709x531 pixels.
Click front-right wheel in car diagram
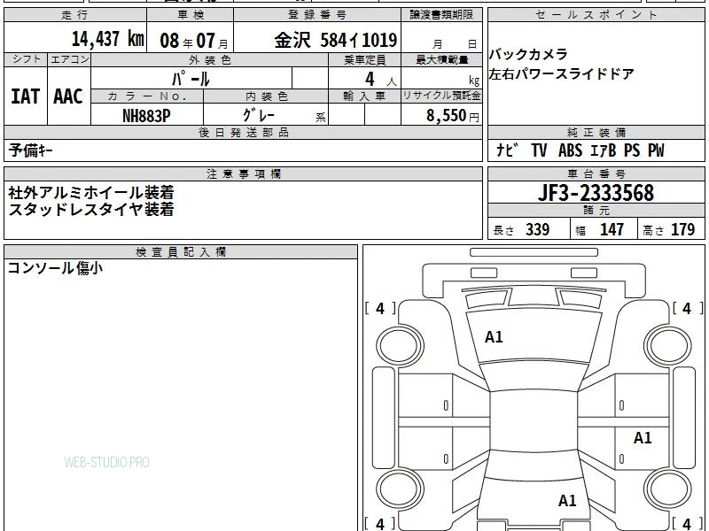[668, 346]
